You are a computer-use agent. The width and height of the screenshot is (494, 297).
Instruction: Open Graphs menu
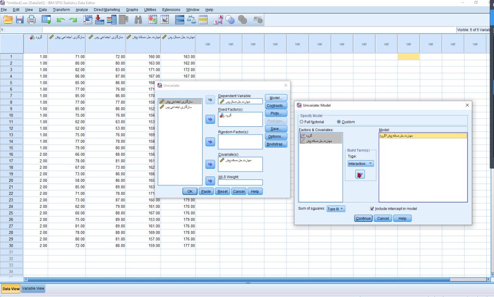132,10
